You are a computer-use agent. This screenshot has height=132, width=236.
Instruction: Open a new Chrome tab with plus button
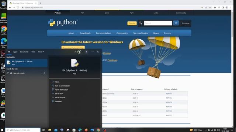coord(41,3)
